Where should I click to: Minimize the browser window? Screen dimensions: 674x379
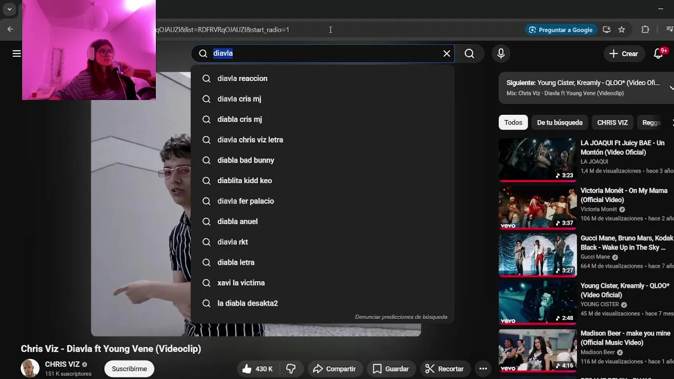pos(660,9)
